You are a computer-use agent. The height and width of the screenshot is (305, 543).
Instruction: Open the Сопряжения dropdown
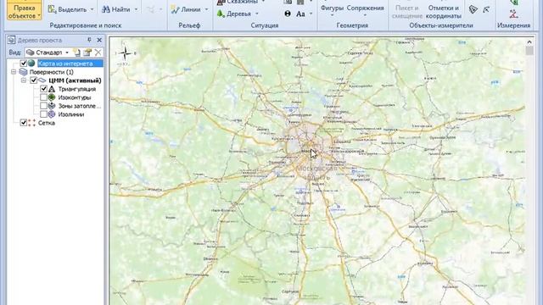(x=365, y=11)
